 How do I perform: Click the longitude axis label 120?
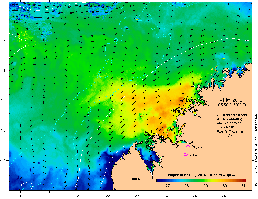click(x=49, y=196)
